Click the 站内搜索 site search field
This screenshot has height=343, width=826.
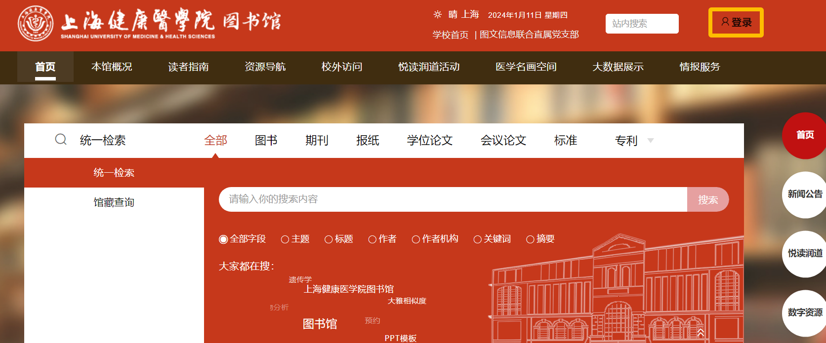coord(642,24)
